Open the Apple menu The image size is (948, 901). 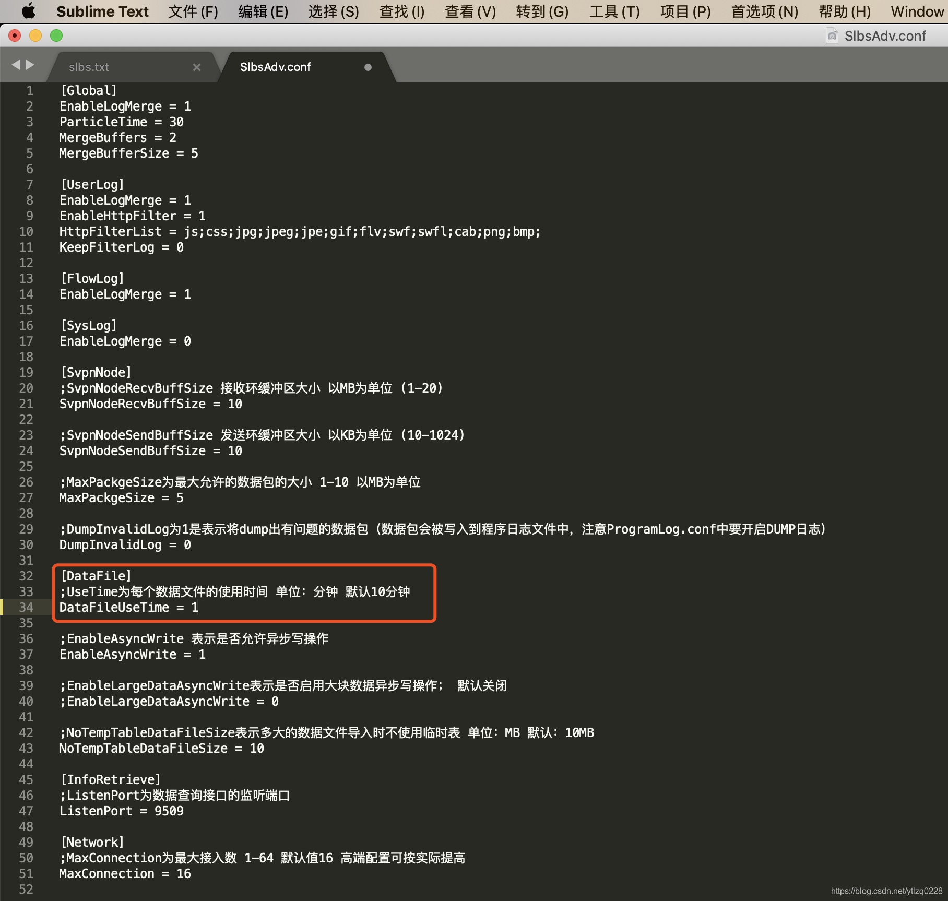click(29, 11)
